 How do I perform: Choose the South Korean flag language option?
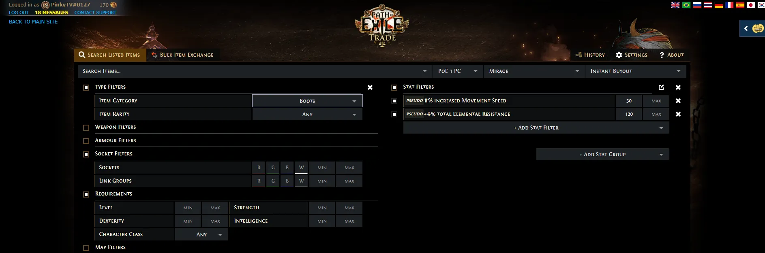(x=761, y=5)
